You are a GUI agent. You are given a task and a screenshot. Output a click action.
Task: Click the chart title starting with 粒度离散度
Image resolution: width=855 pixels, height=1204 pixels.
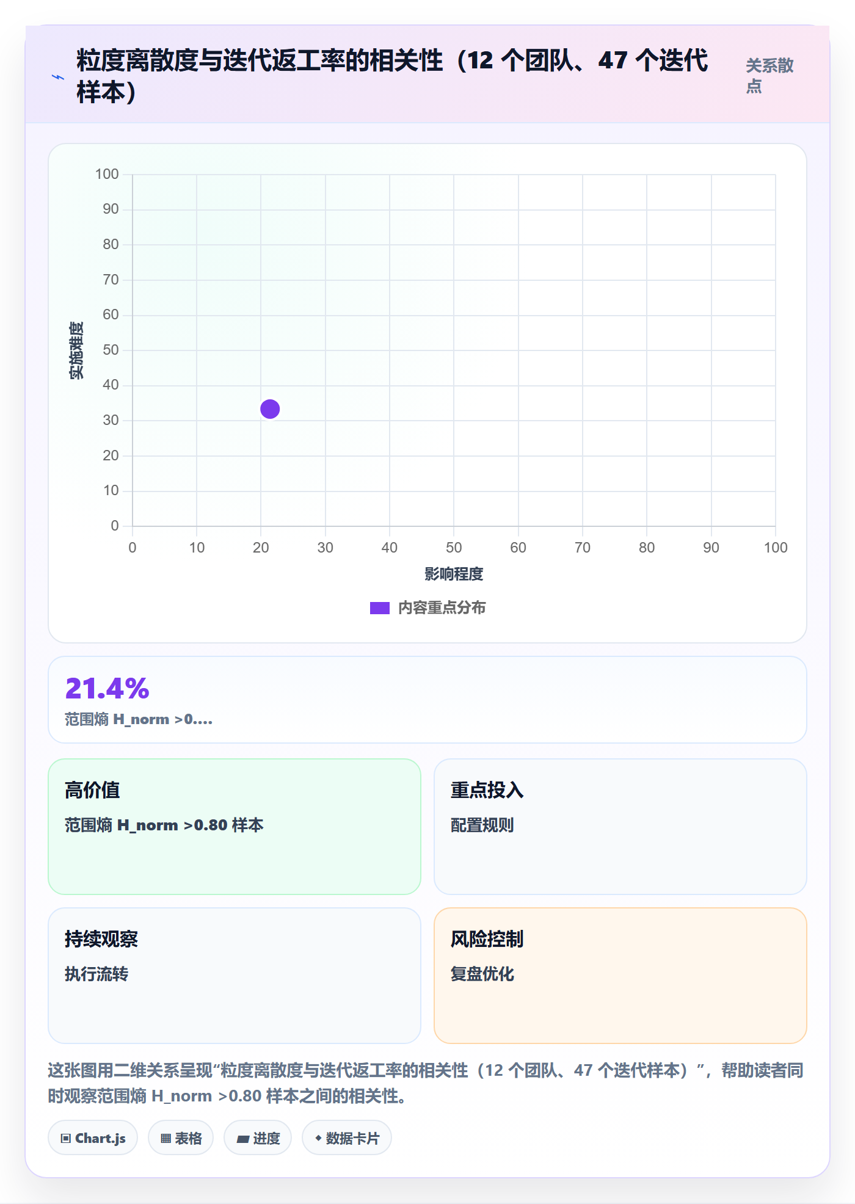[392, 76]
